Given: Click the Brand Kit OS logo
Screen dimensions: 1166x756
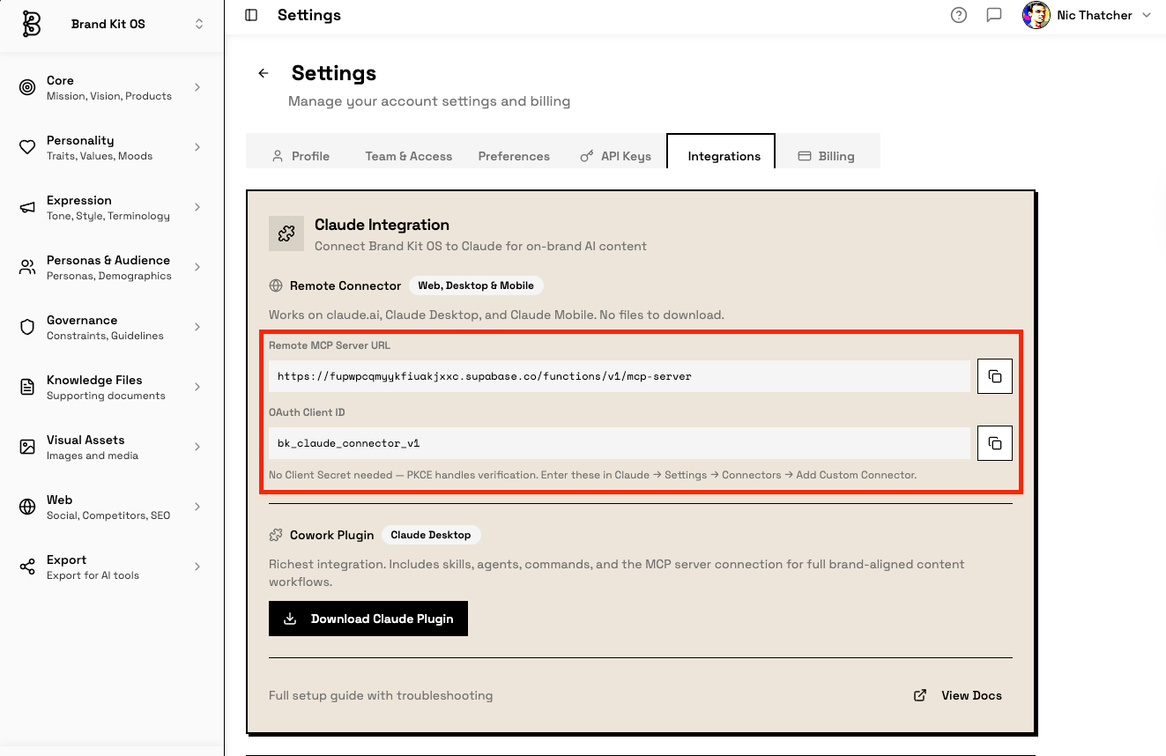Looking at the screenshot, I should (32, 24).
